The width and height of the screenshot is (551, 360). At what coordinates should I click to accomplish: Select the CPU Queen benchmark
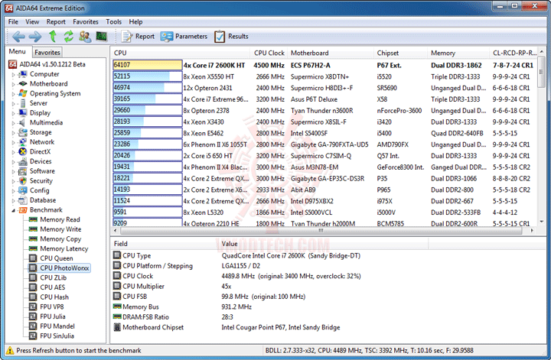pos(56,258)
